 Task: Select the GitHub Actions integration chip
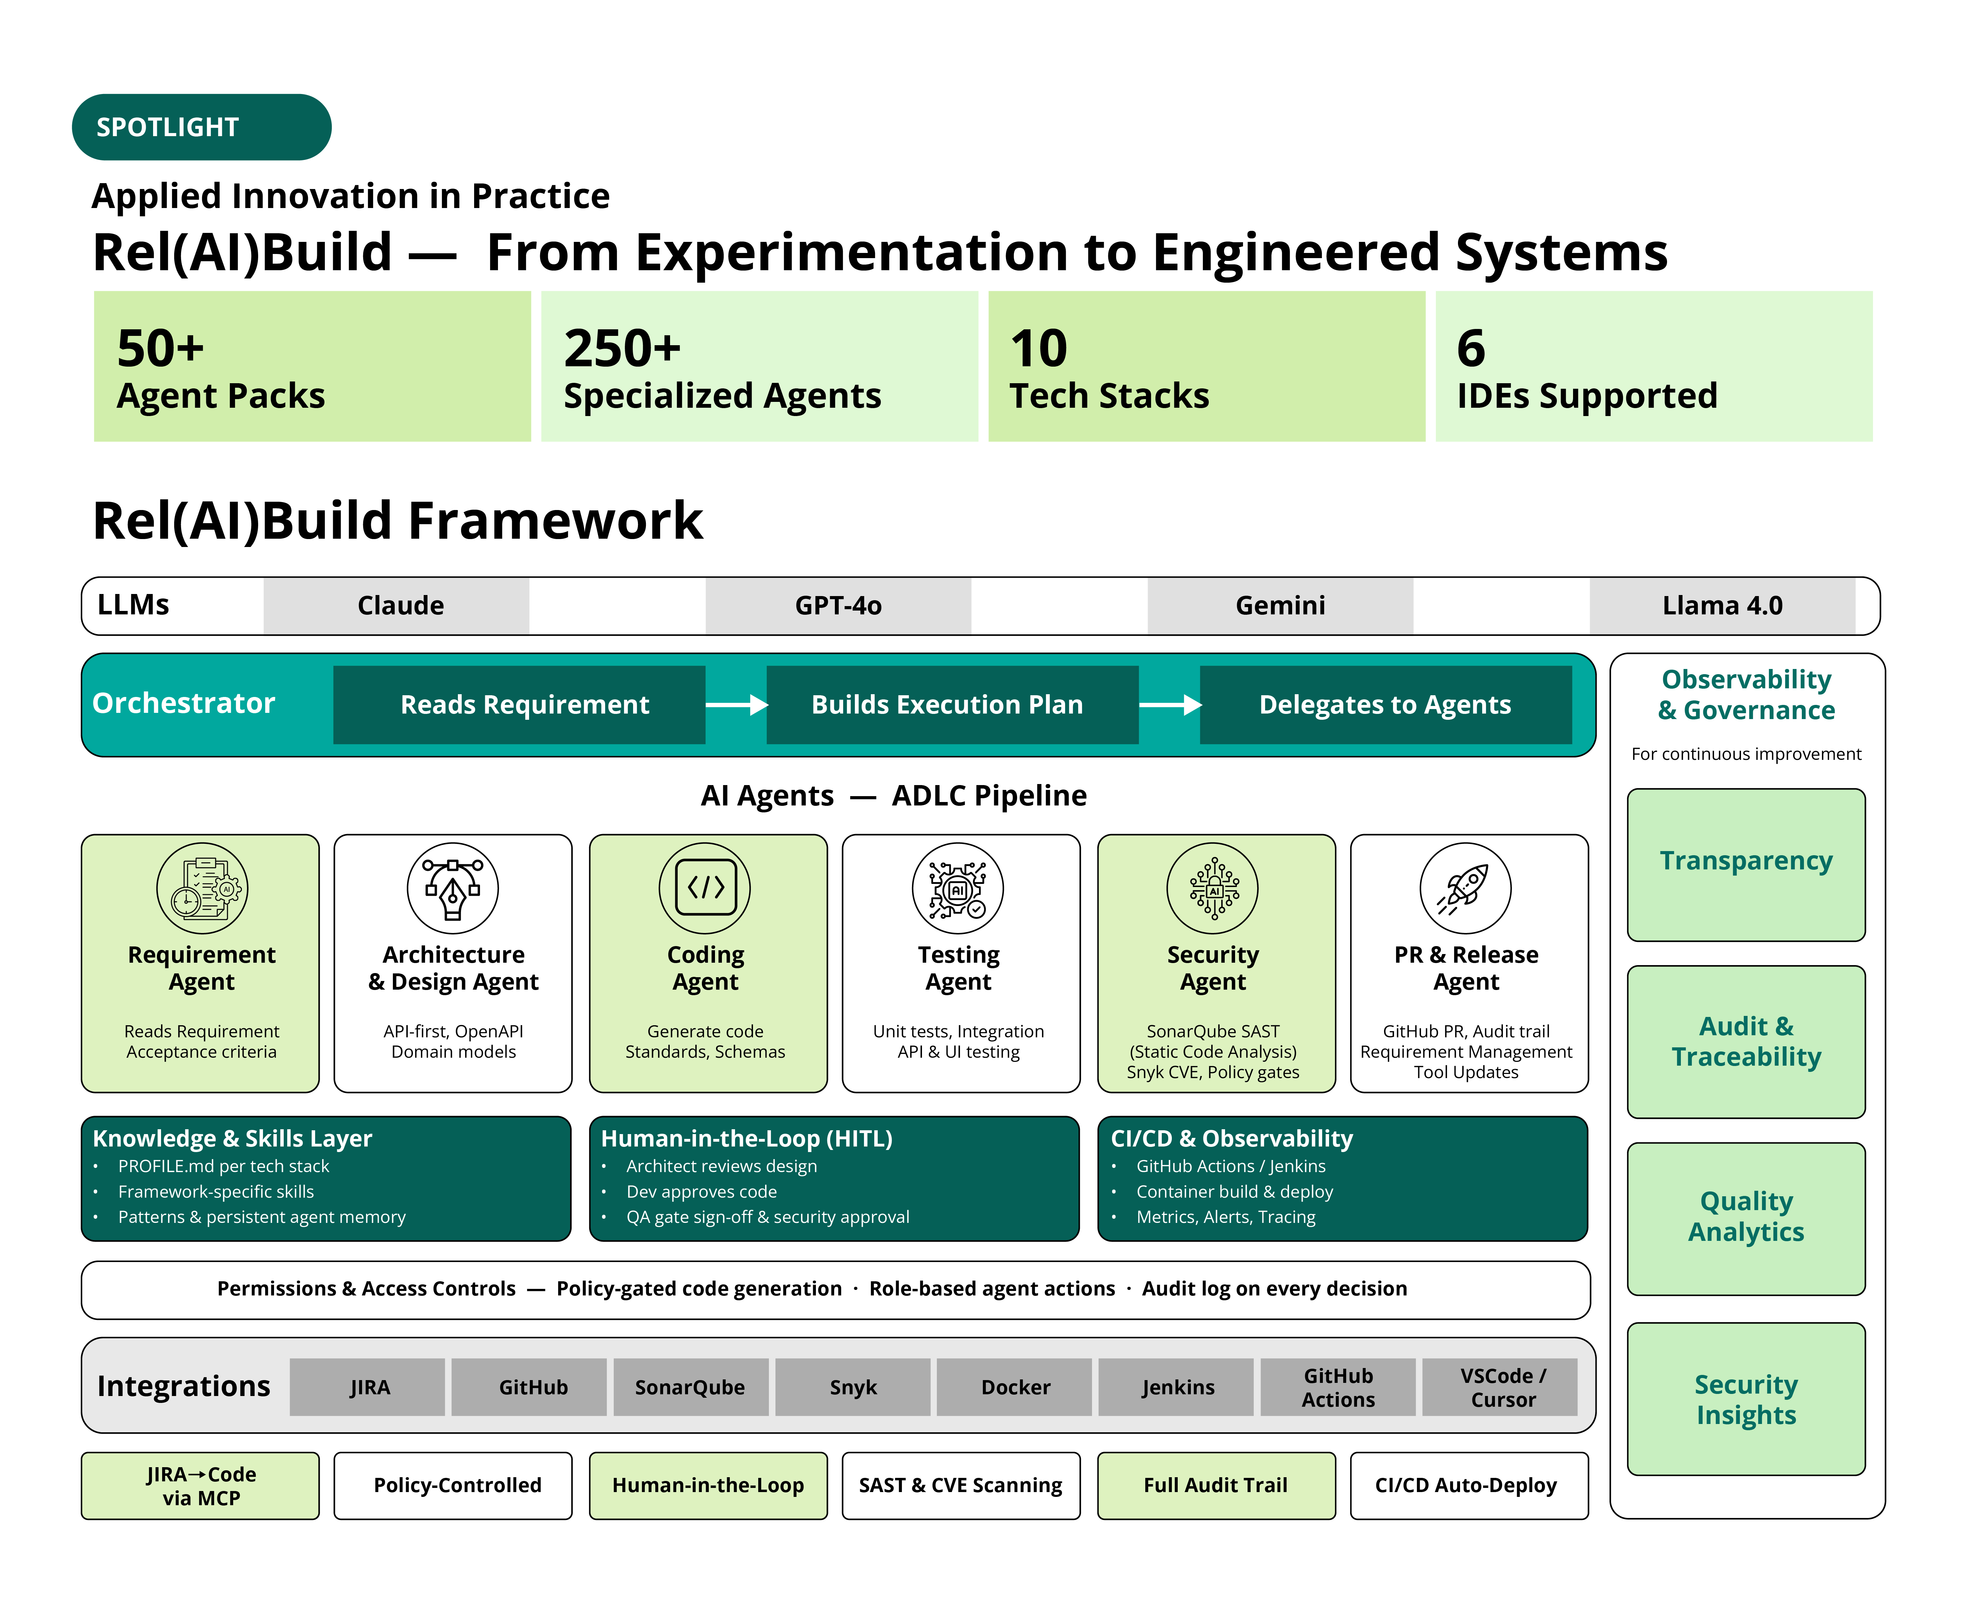(1338, 1387)
